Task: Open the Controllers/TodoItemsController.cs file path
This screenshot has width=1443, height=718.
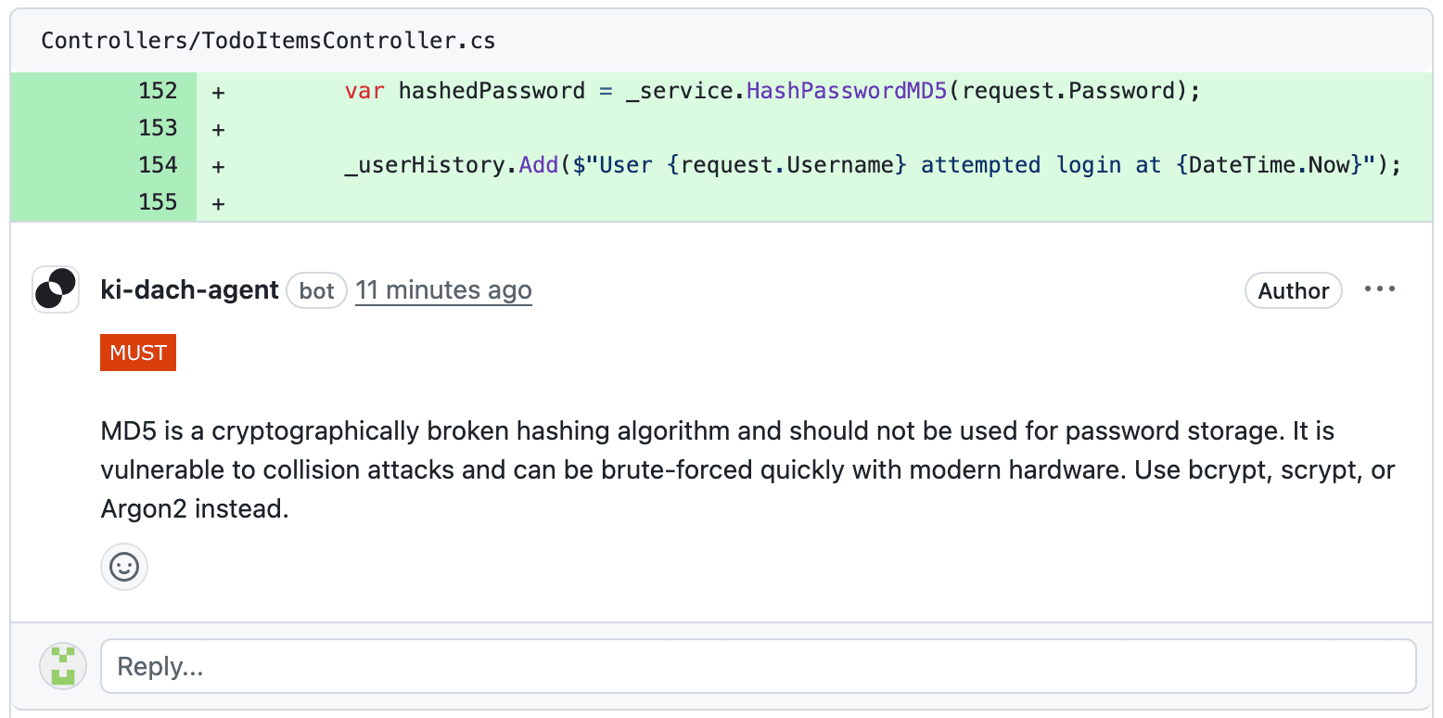Action: (x=268, y=41)
